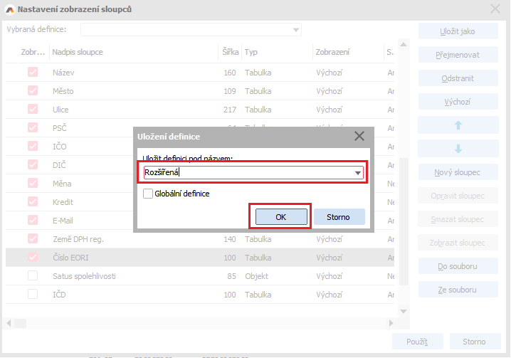Click the Přejmenovat button
This screenshot has width=511, height=358.
click(458, 55)
